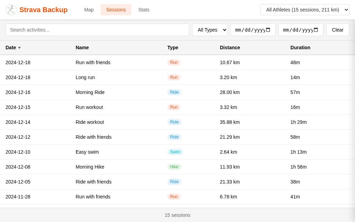Select the 21.33 km distance cell

coord(230,182)
